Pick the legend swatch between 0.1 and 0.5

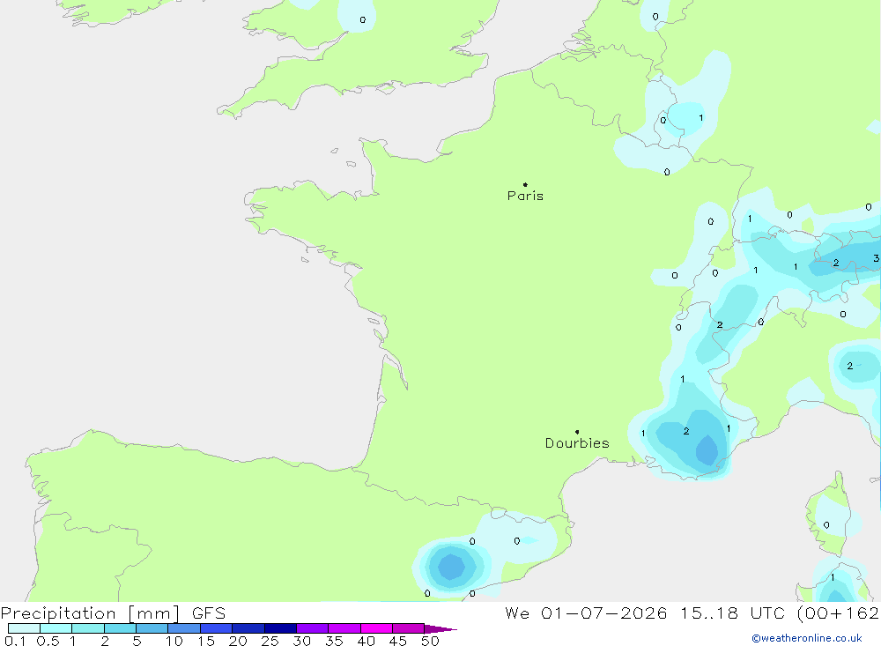tap(24, 628)
